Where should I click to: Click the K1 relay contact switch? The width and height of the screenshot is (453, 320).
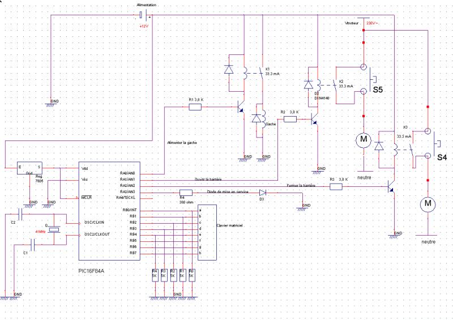(262, 72)
